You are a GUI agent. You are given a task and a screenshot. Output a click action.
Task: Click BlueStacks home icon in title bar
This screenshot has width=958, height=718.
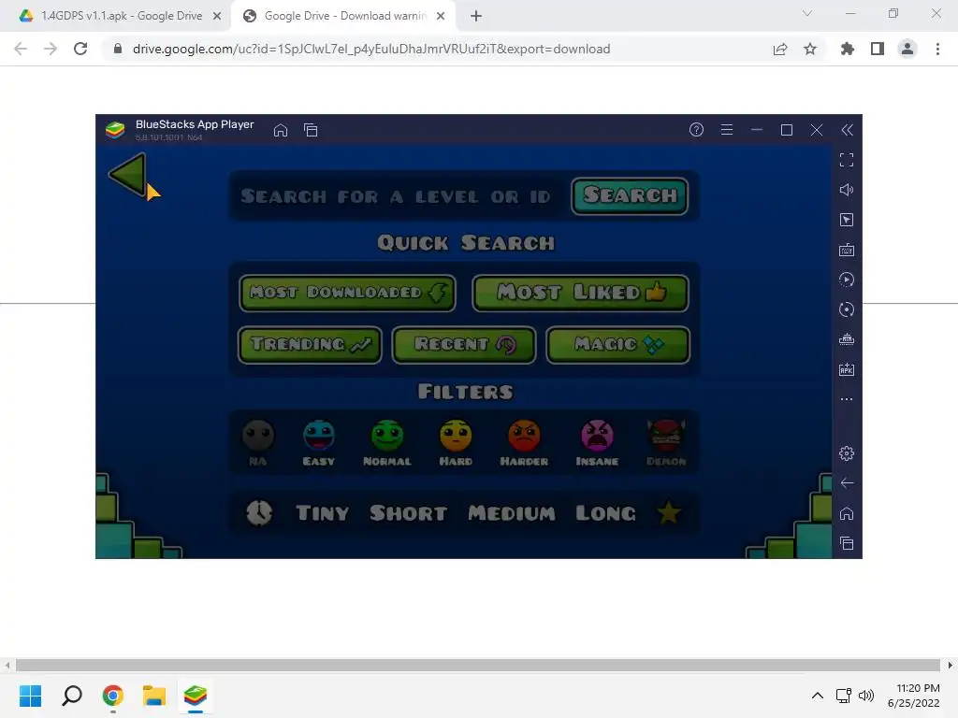pyautogui.click(x=281, y=130)
